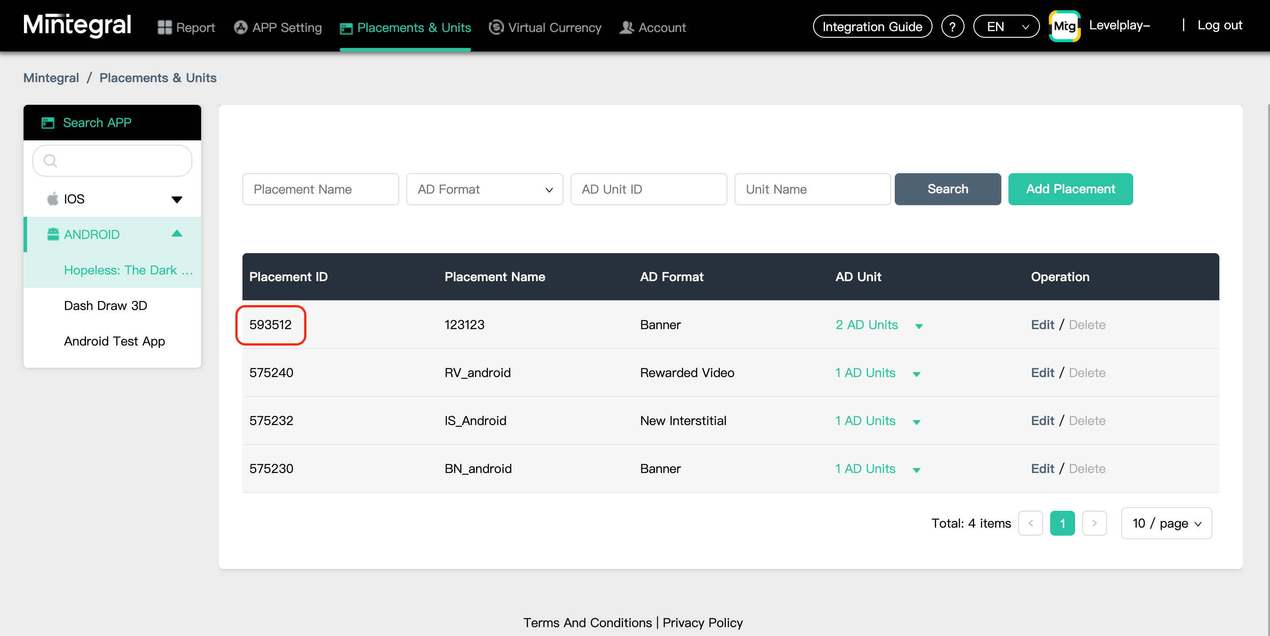Expand the IOS app list
The width and height of the screenshot is (1270, 636).
tap(176, 199)
